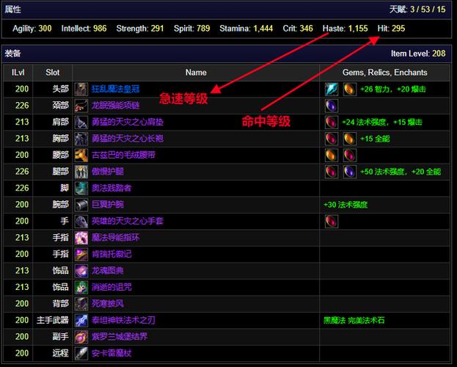Click the 龙脱强能项链 neck item icon
Viewport: 457px width, 367px height.
click(81, 106)
